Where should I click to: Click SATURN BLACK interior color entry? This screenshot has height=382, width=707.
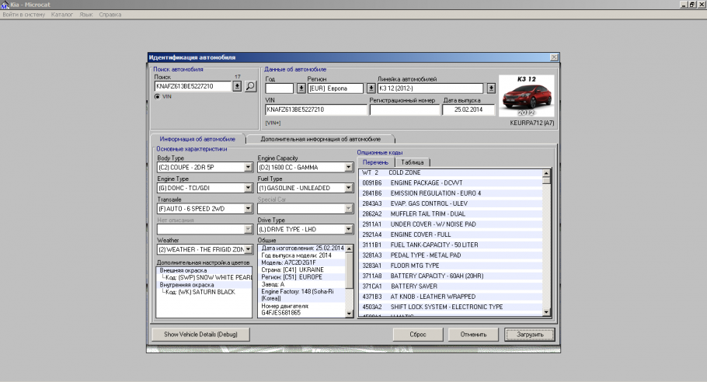(x=200, y=292)
